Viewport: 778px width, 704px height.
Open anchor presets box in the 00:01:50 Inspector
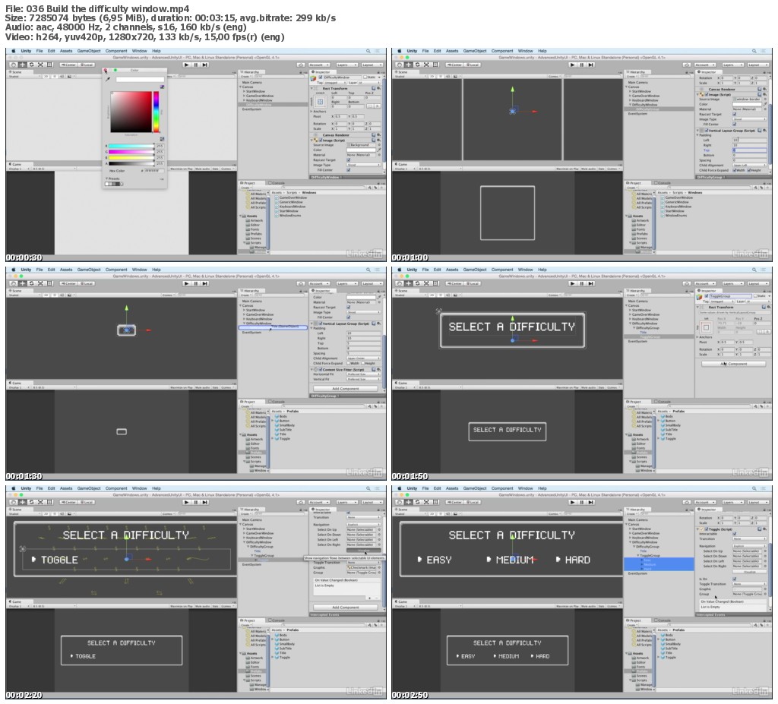706,327
